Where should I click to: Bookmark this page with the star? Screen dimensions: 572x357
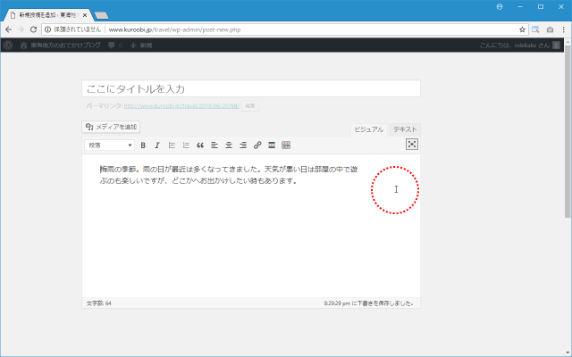click(522, 29)
